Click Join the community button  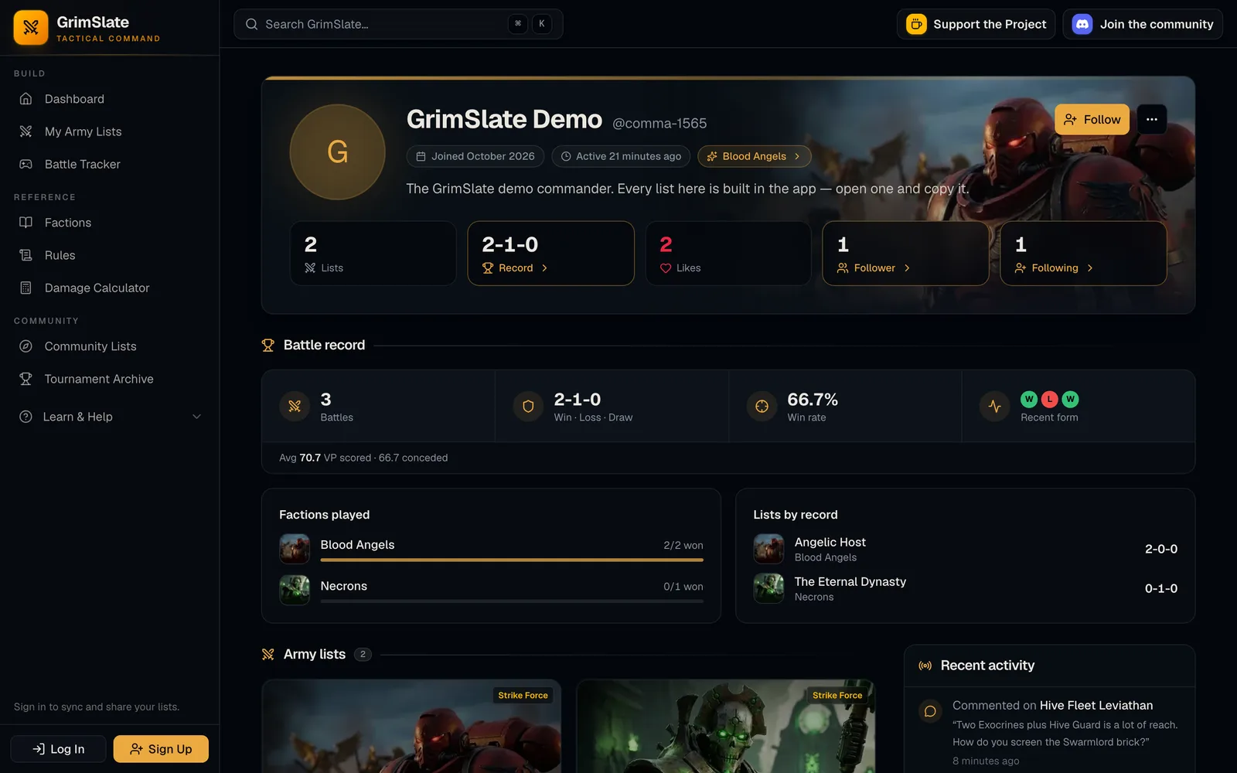(1143, 24)
